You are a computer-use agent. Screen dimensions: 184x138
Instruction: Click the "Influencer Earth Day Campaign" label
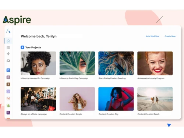[74, 78]
